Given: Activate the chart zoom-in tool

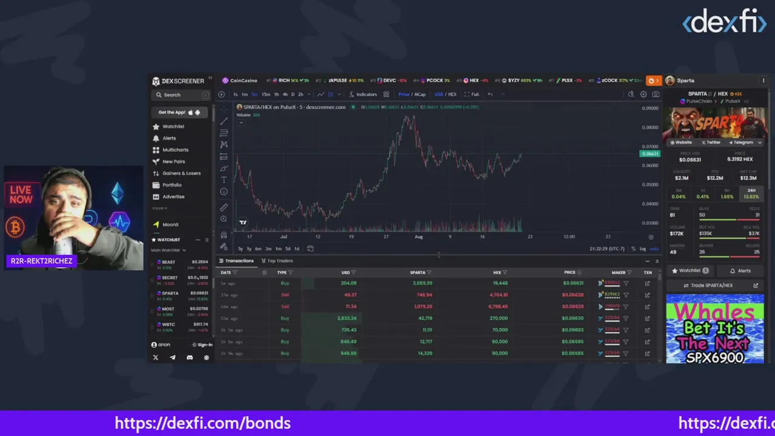Looking at the screenshot, I should (223, 219).
